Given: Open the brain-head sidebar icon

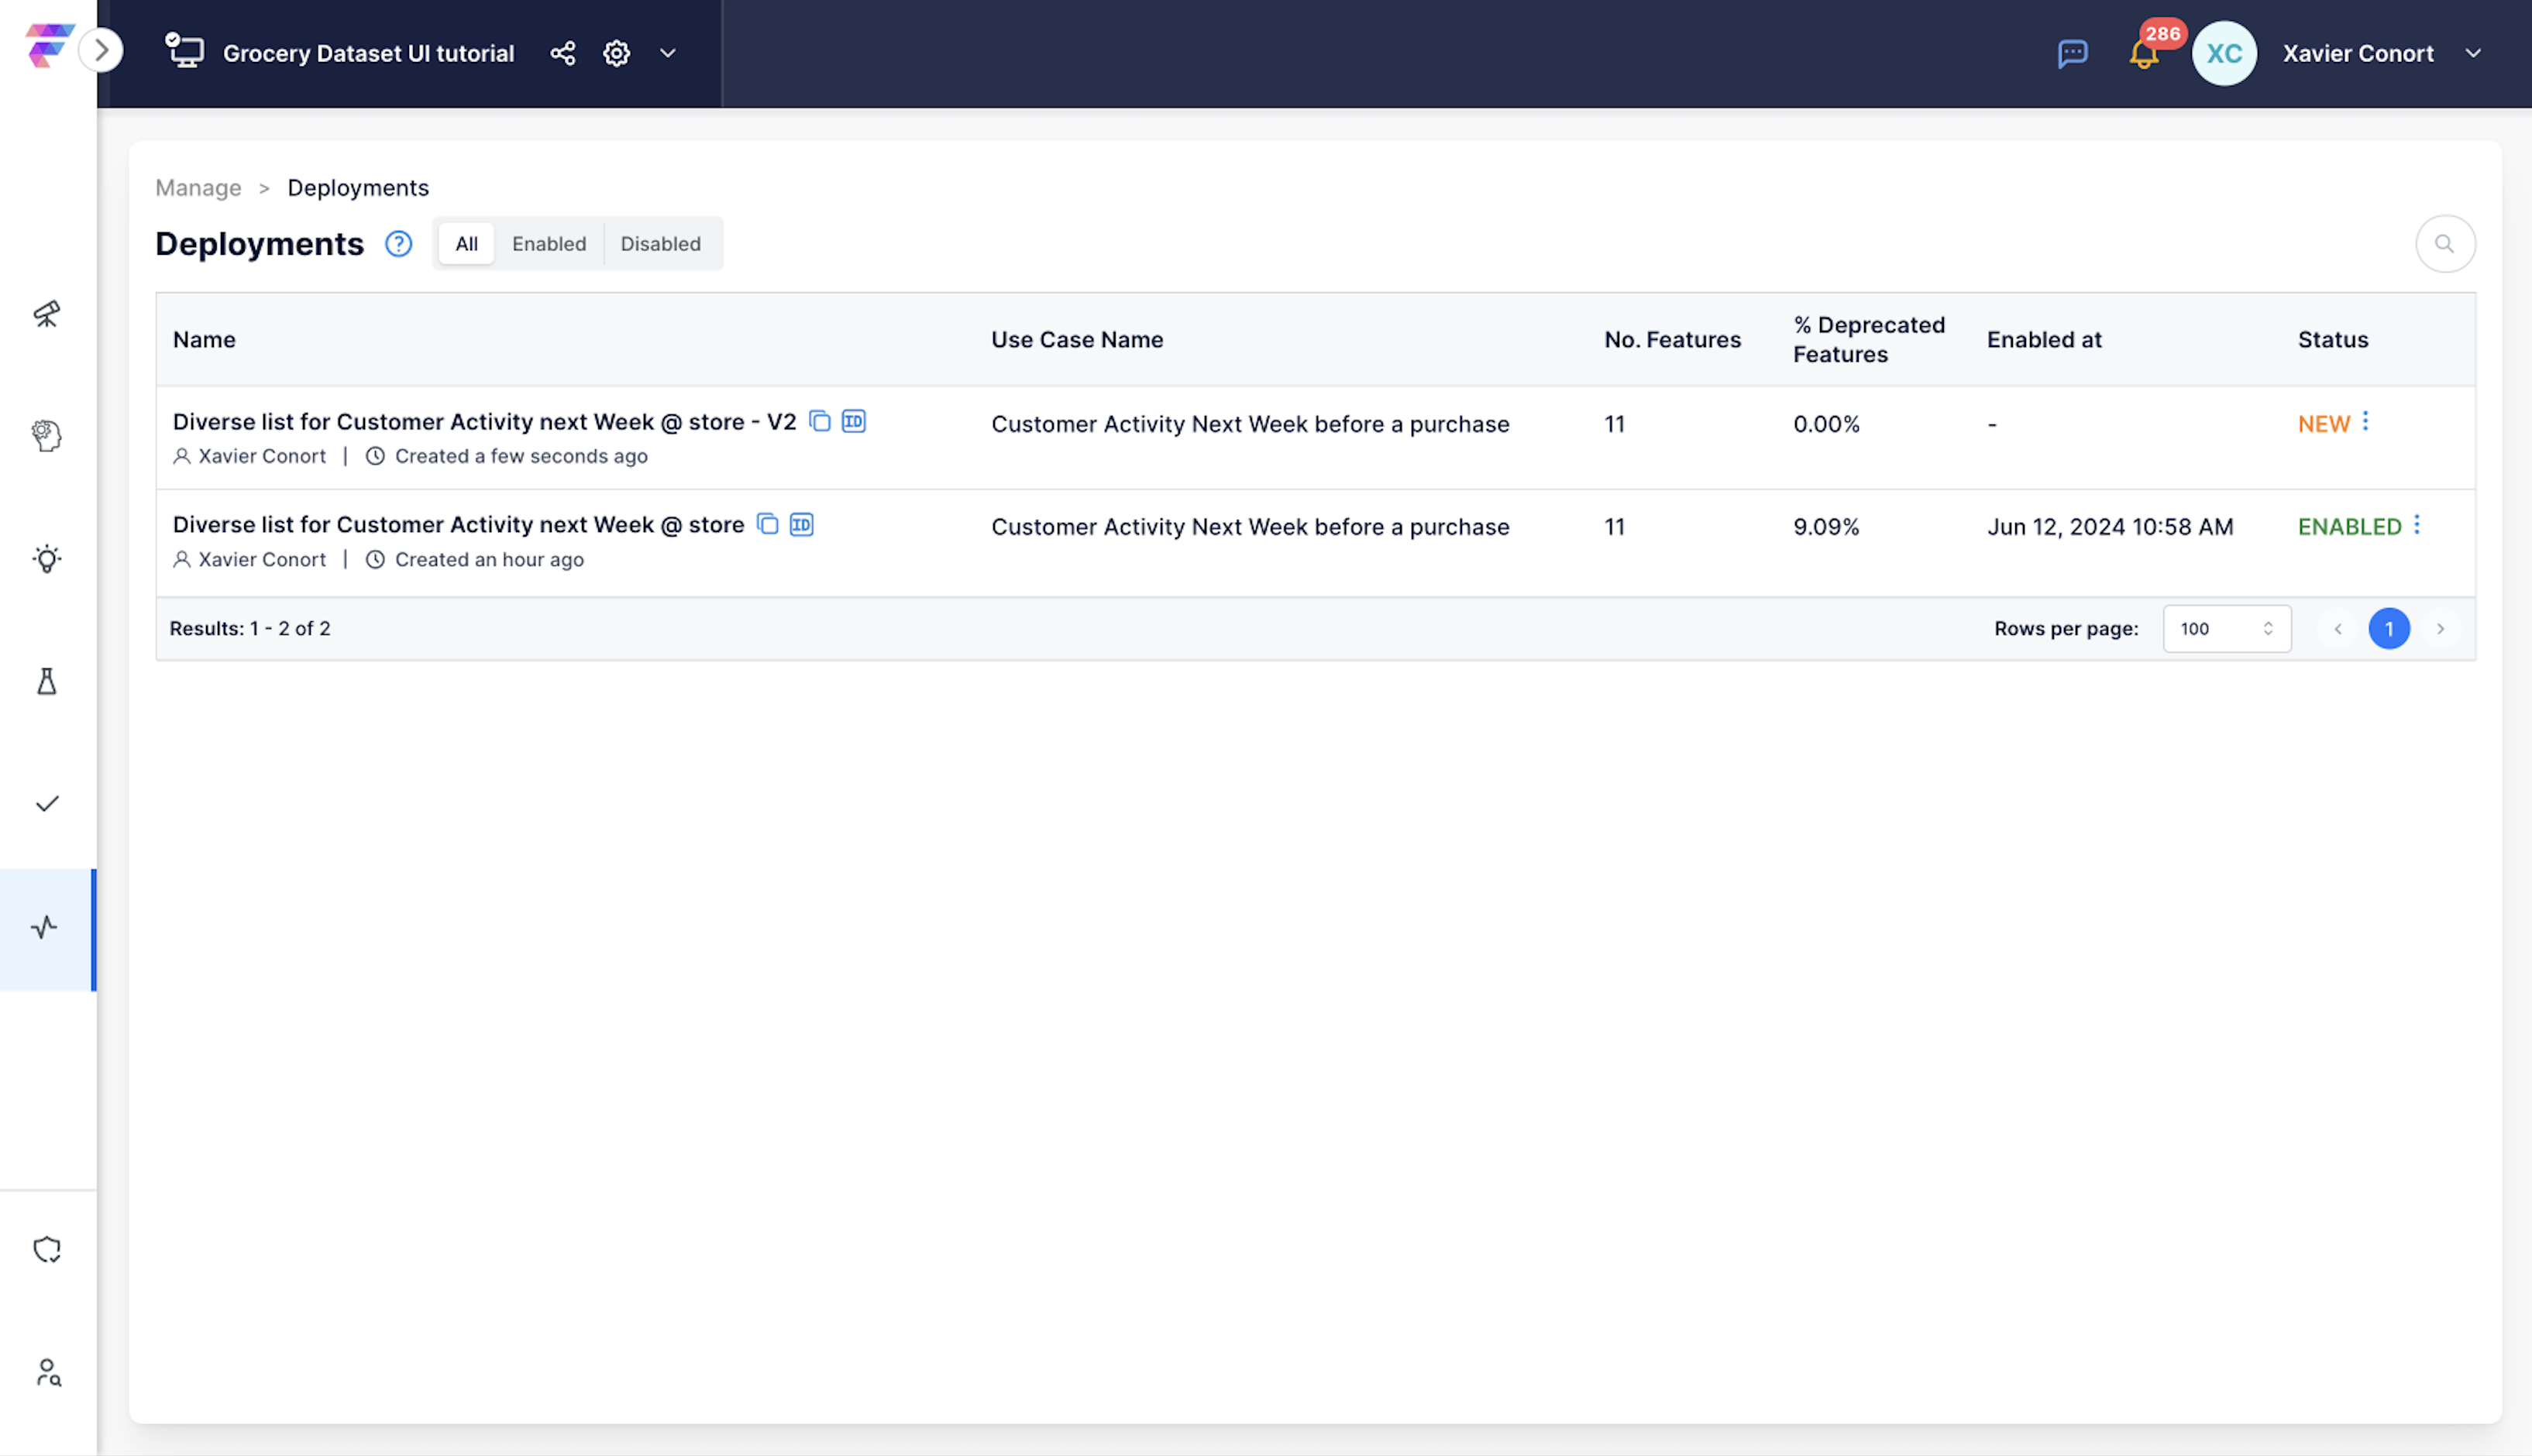Looking at the screenshot, I should point(47,436).
